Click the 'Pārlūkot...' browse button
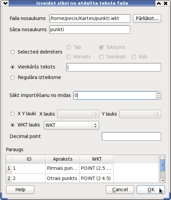 [x=147, y=19]
